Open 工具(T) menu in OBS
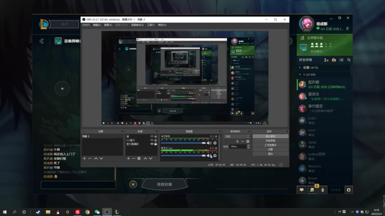The image size is (385, 216). pos(151,25)
